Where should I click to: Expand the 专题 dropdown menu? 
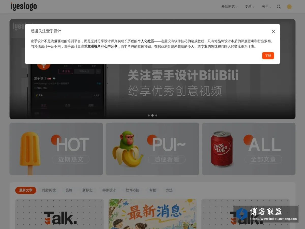(x=250, y=7)
